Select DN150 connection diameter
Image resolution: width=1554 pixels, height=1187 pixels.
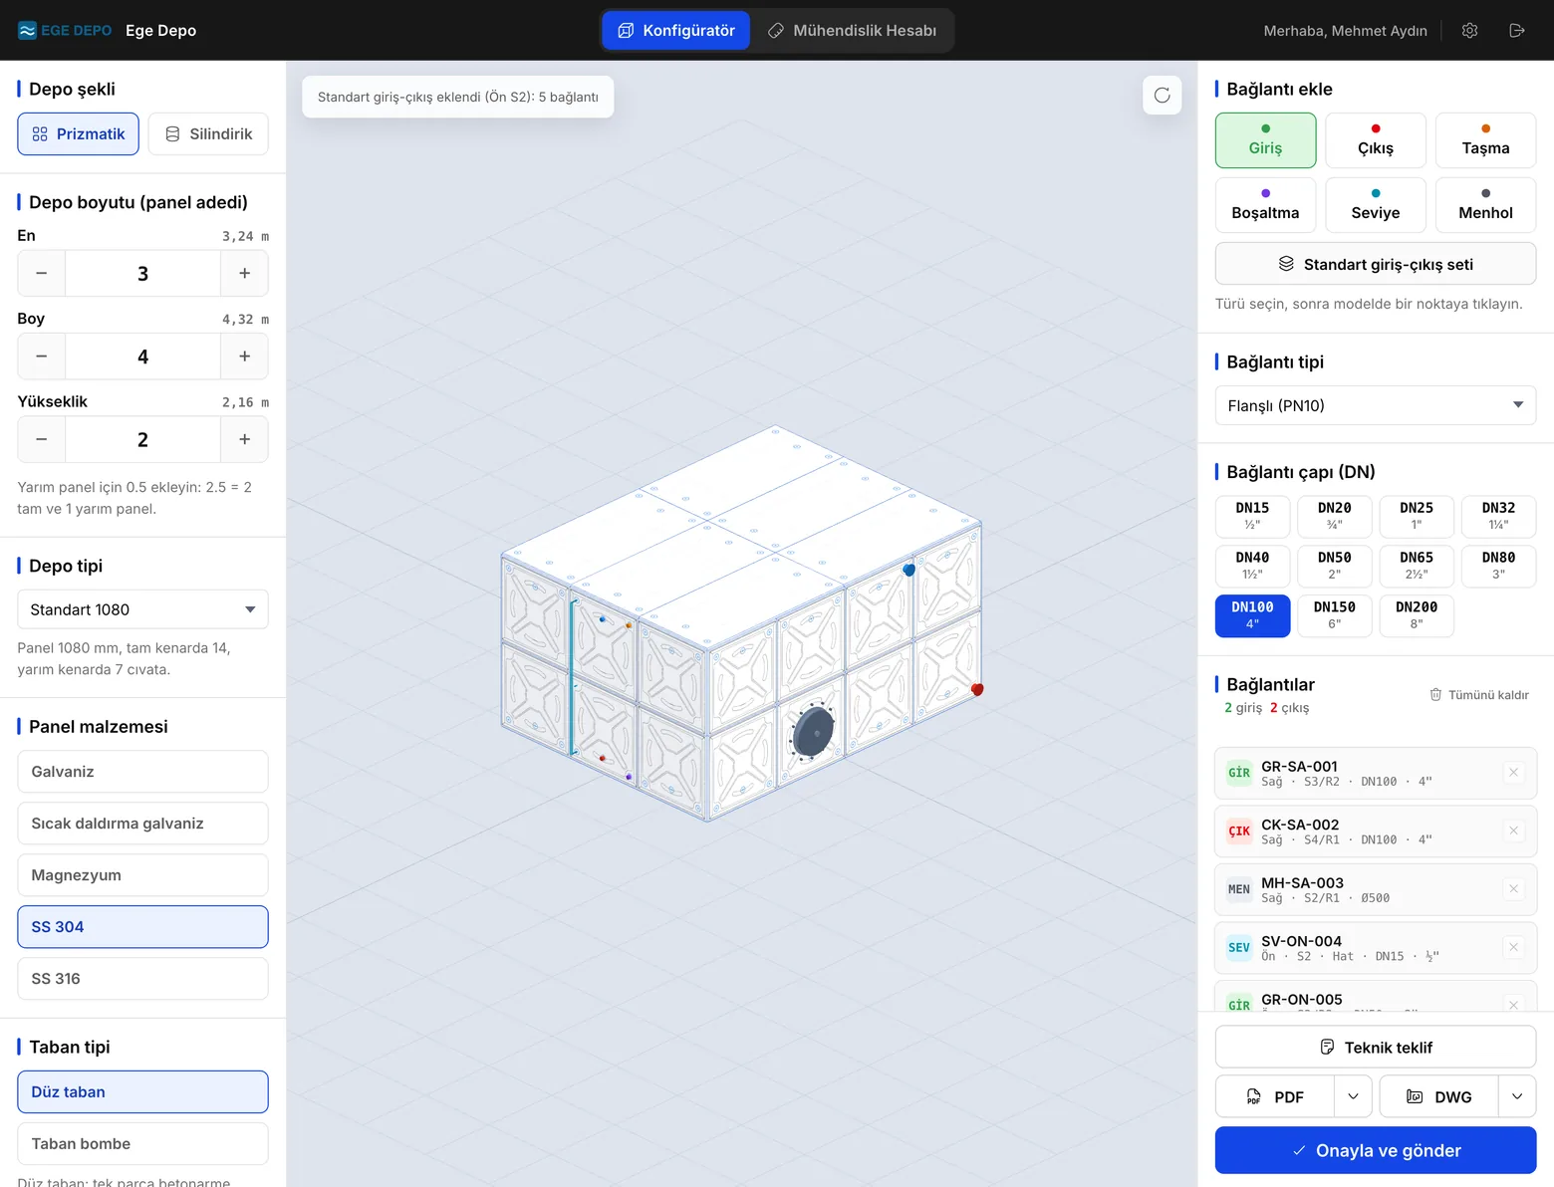pos(1335,615)
